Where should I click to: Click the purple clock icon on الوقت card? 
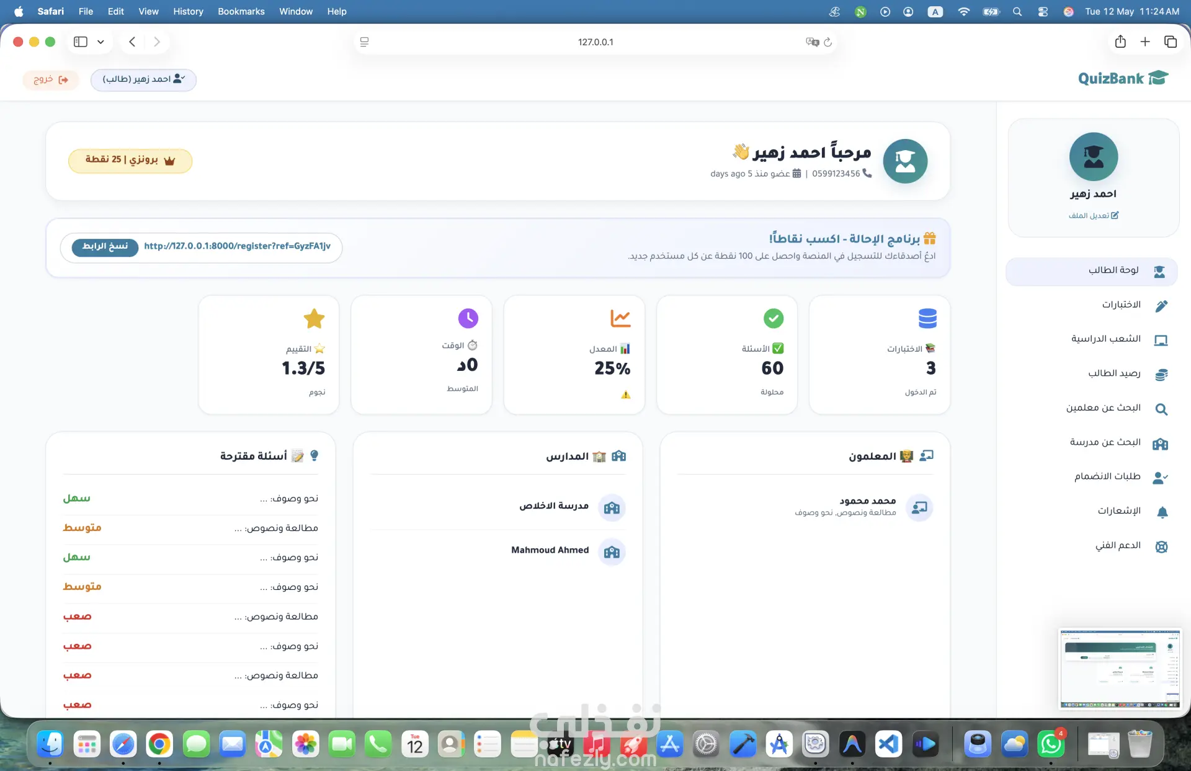pyautogui.click(x=468, y=318)
